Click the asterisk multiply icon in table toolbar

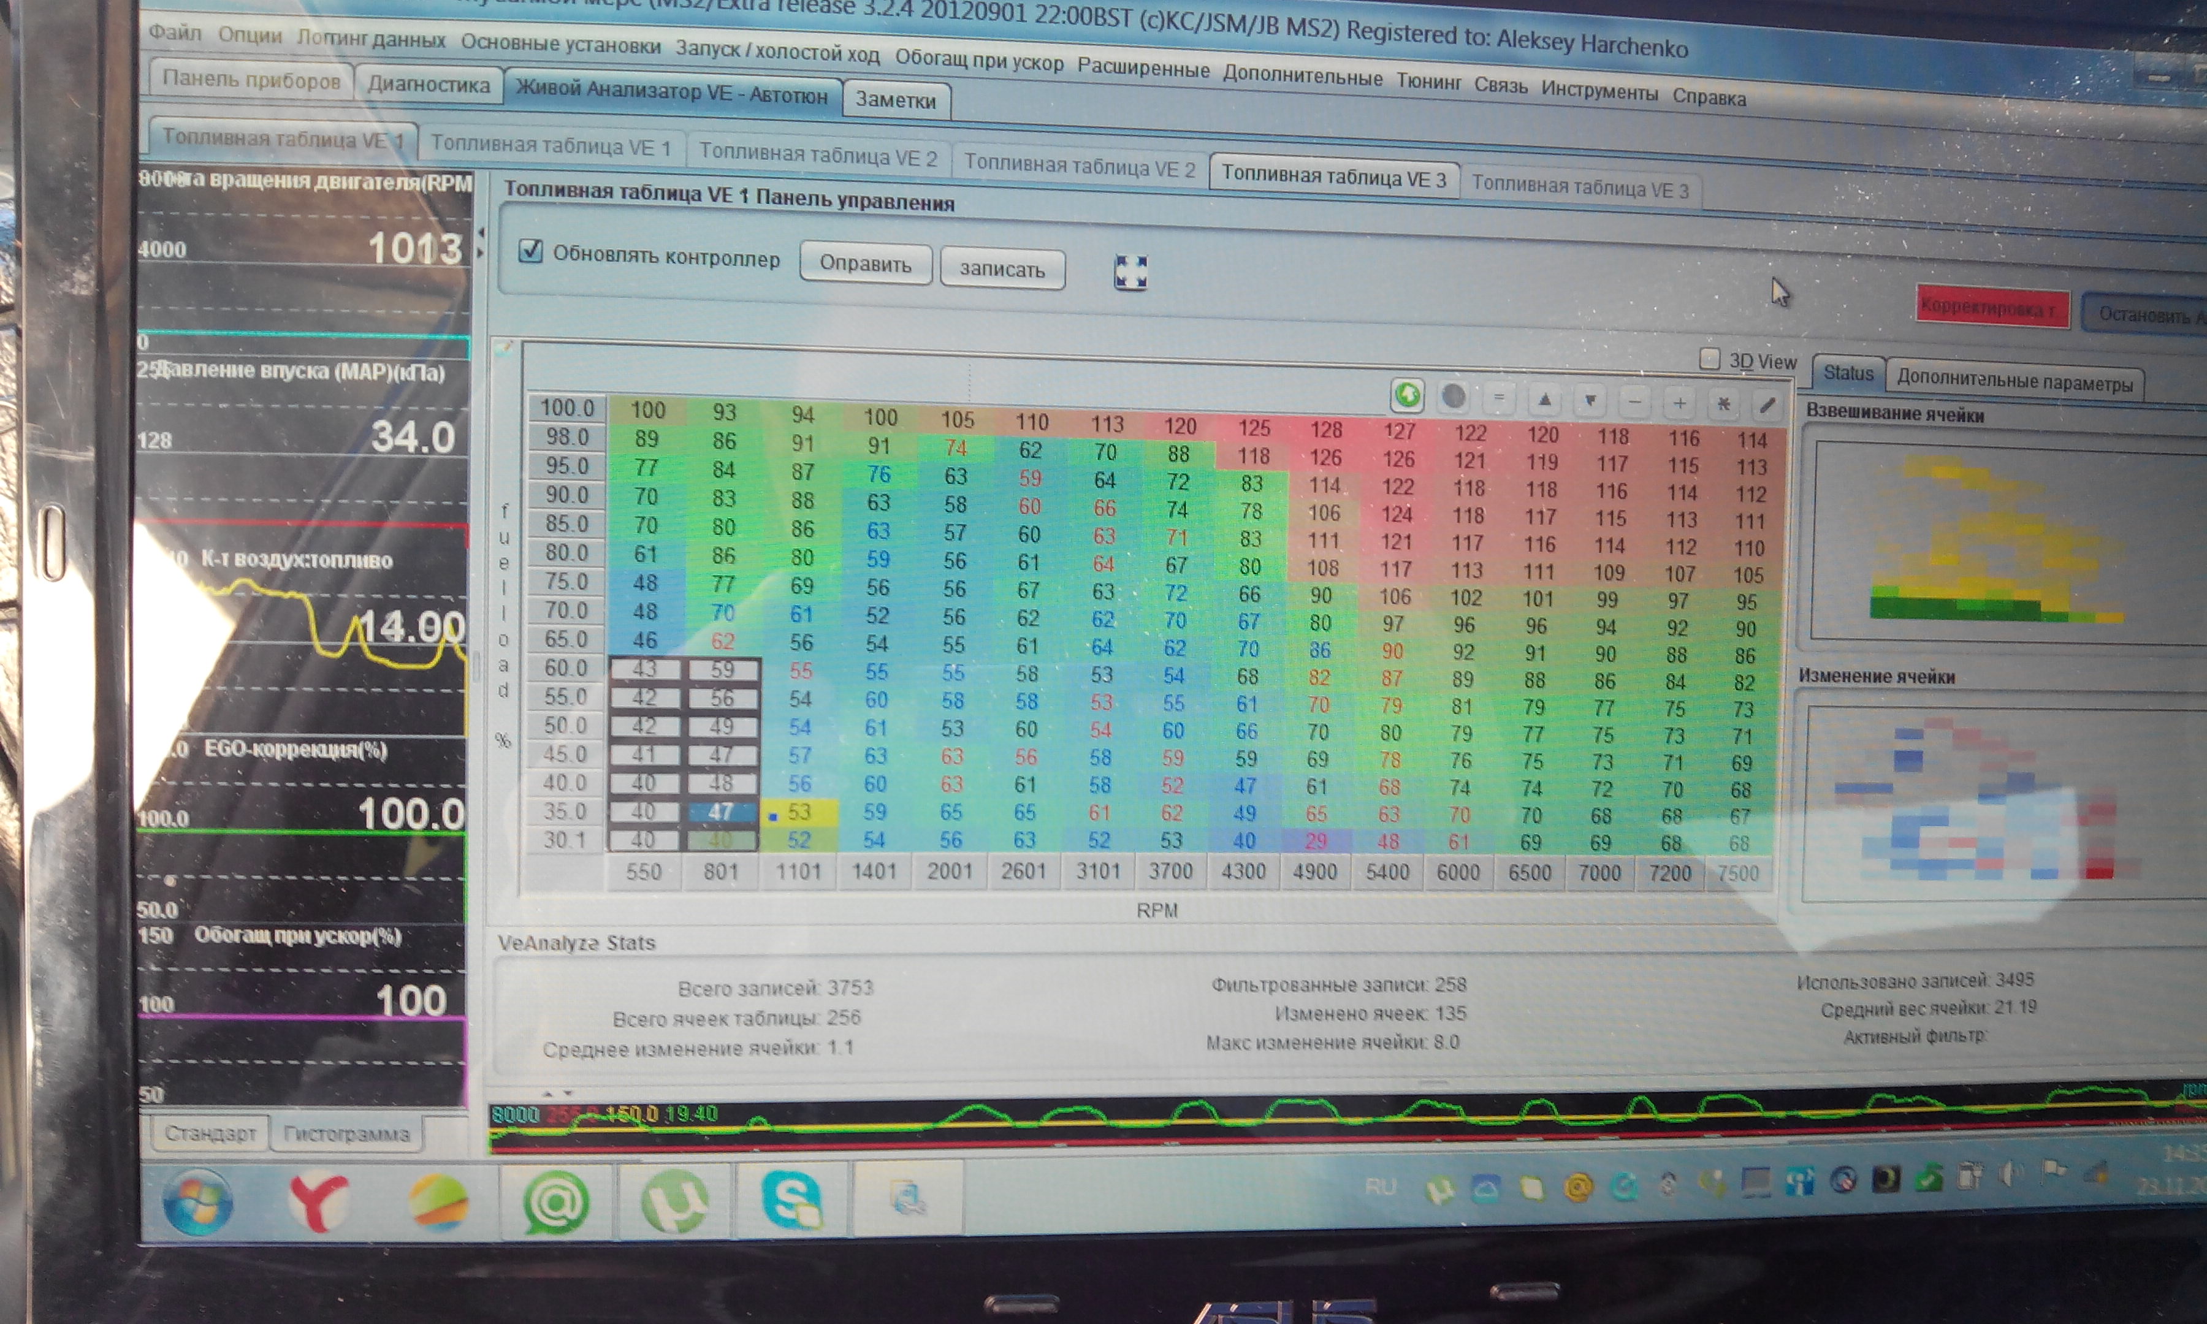pyautogui.click(x=1723, y=405)
